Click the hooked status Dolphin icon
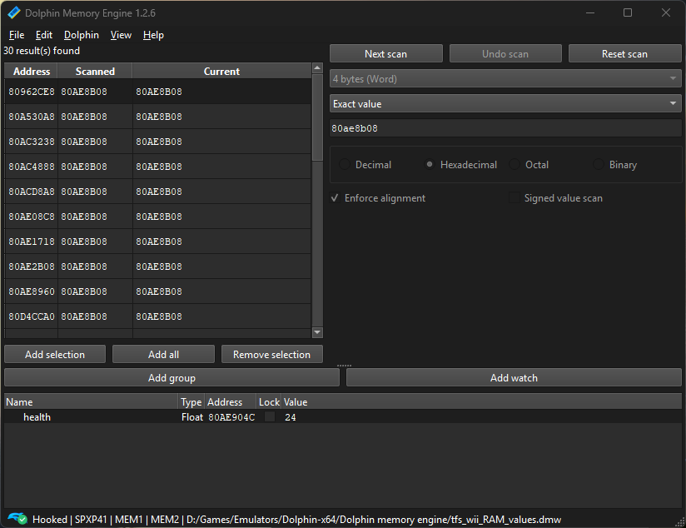The width and height of the screenshot is (686, 528). coord(17,519)
